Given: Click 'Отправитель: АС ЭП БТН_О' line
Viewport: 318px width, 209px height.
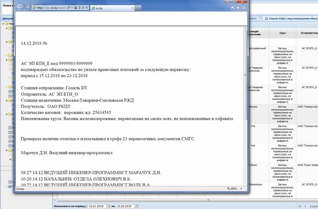Looking at the screenshot, I should 49,94.
